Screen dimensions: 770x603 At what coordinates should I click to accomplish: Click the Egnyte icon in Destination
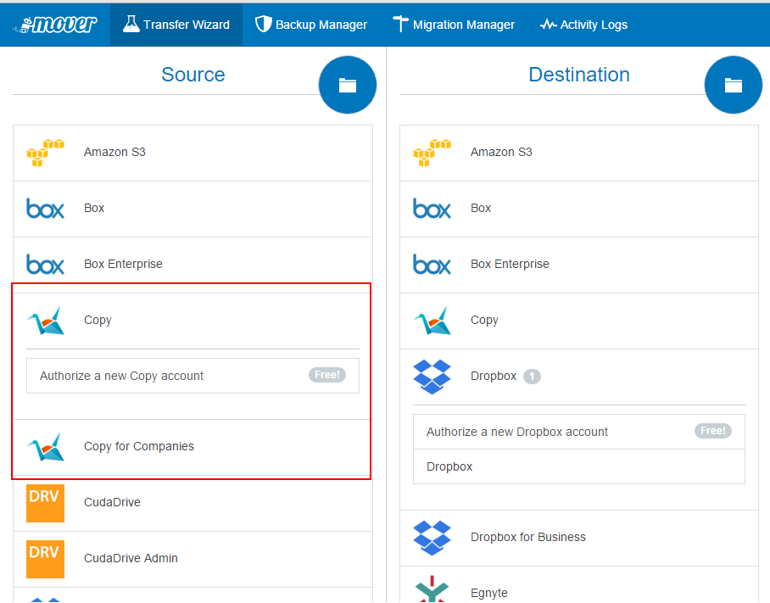tap(432, 589)
